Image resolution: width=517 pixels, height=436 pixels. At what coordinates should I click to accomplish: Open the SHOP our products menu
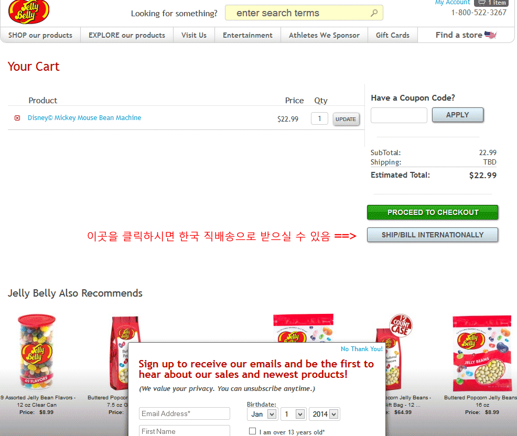click(40, 35)
